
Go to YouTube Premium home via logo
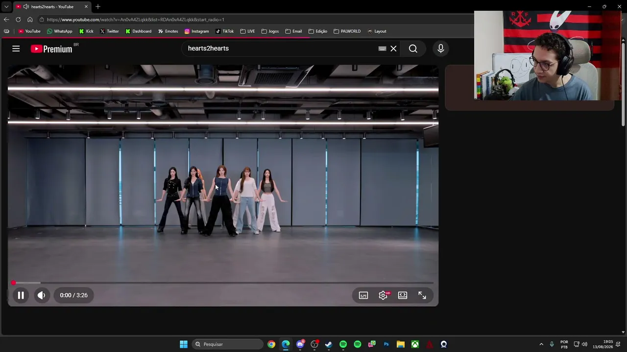[51, 48]
